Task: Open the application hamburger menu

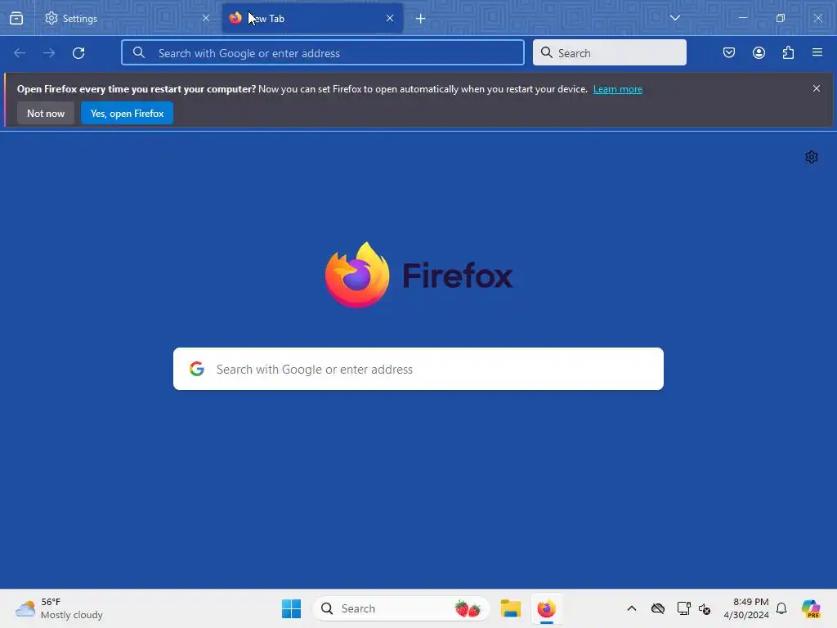Action: point(817,52)
